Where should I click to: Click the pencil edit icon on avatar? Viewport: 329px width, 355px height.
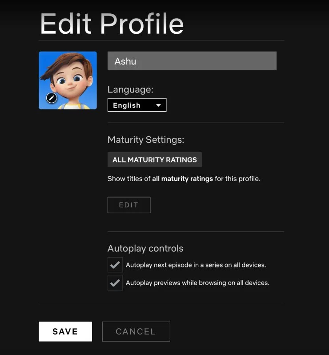(52, 98)
